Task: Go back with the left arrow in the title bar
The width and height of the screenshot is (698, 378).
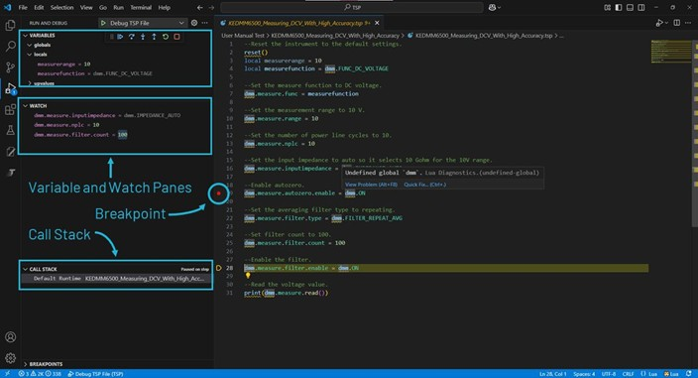Action: point(200,8)
